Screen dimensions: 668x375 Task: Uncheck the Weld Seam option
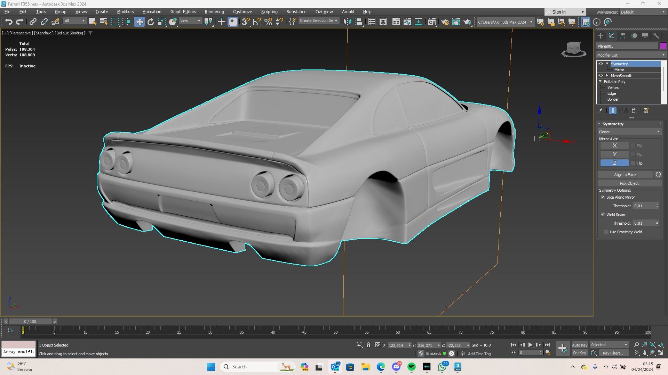(603, 215)
